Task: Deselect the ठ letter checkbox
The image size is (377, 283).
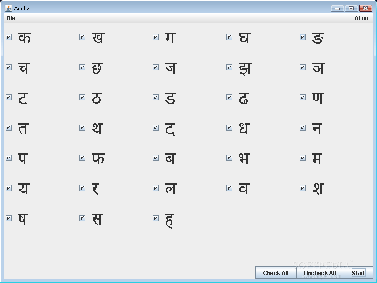Action: pyautogui.click(x=82, y=98)
